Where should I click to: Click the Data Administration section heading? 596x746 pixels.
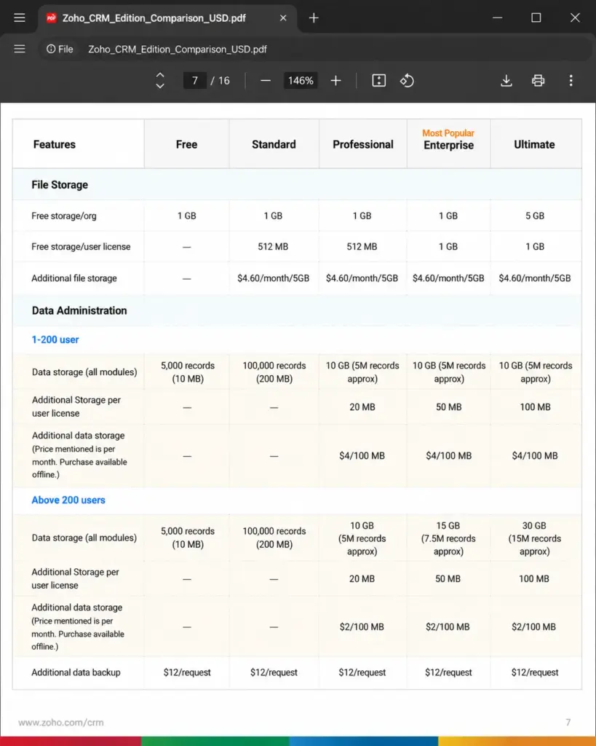tap(79, 310)
